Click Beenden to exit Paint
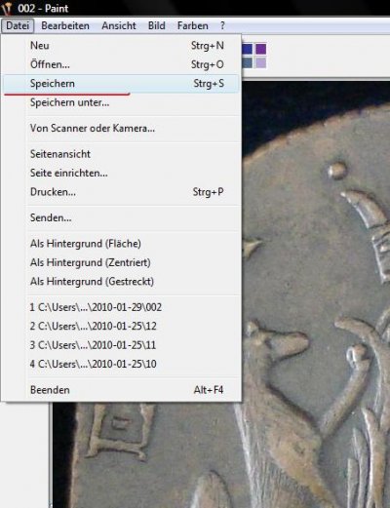Image resolution: width=390 pixels, height=508 pixels. 121,390
